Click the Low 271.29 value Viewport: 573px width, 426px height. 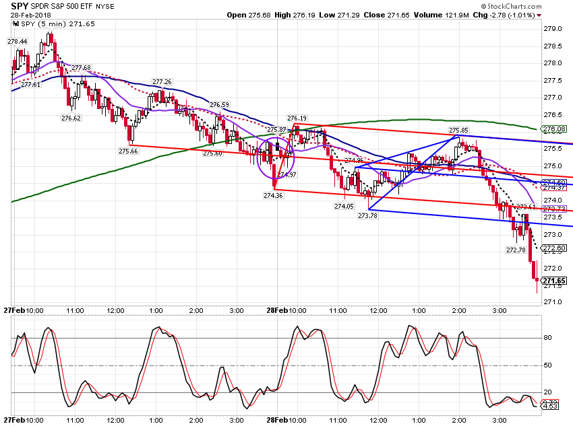pos(339,15)
